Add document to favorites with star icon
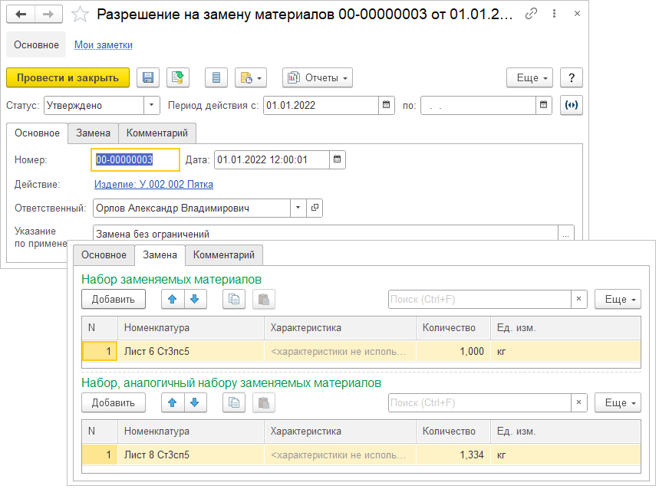The image size is (659, 489). pos(79,15)
